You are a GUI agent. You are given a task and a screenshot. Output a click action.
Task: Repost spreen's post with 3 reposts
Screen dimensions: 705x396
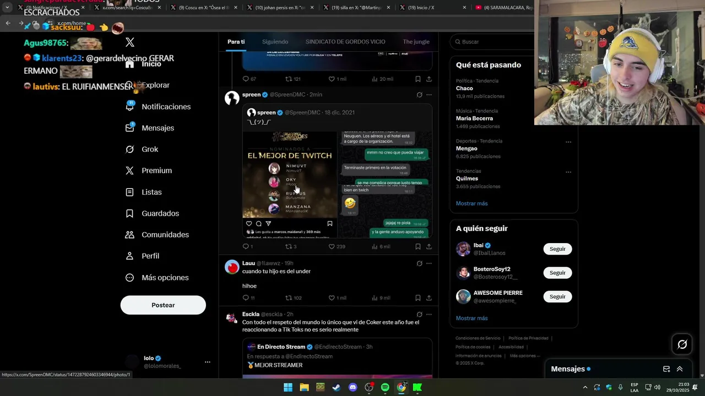pos(291,246)
